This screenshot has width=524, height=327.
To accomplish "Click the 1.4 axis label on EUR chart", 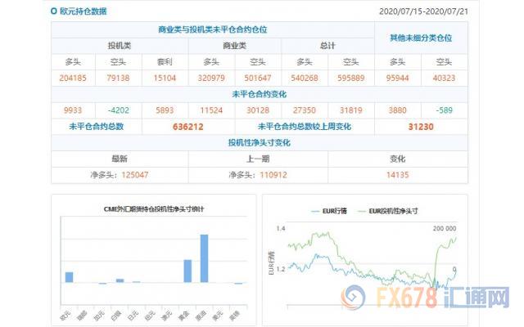I will 281,229.
